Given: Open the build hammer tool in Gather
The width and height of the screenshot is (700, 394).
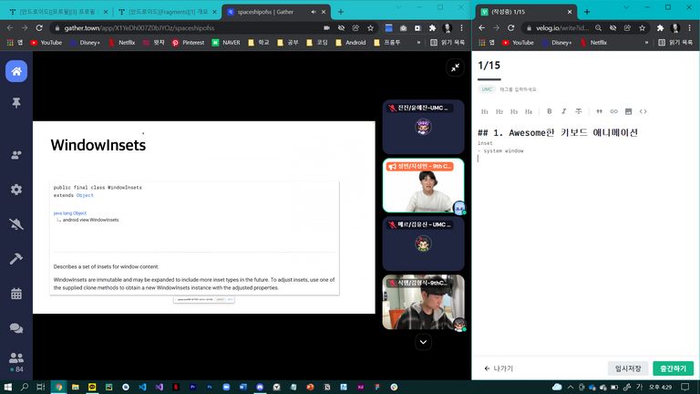Looking at the screenshot, I should [x=16, y=259].
